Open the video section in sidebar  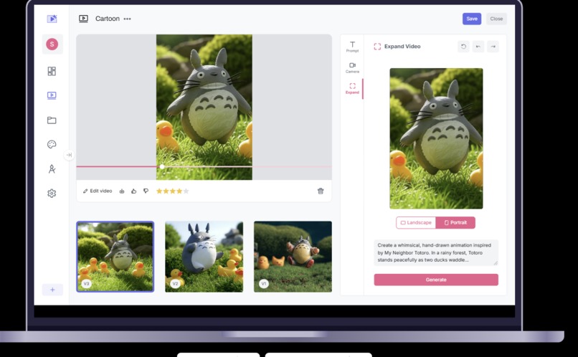click(52, 95)
